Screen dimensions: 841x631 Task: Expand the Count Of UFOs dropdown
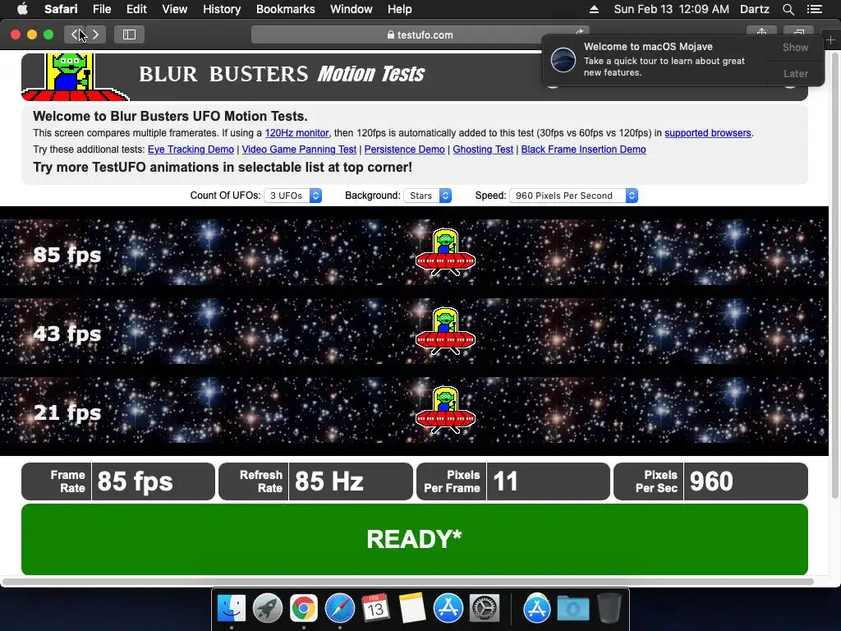[x=293, y=196]
